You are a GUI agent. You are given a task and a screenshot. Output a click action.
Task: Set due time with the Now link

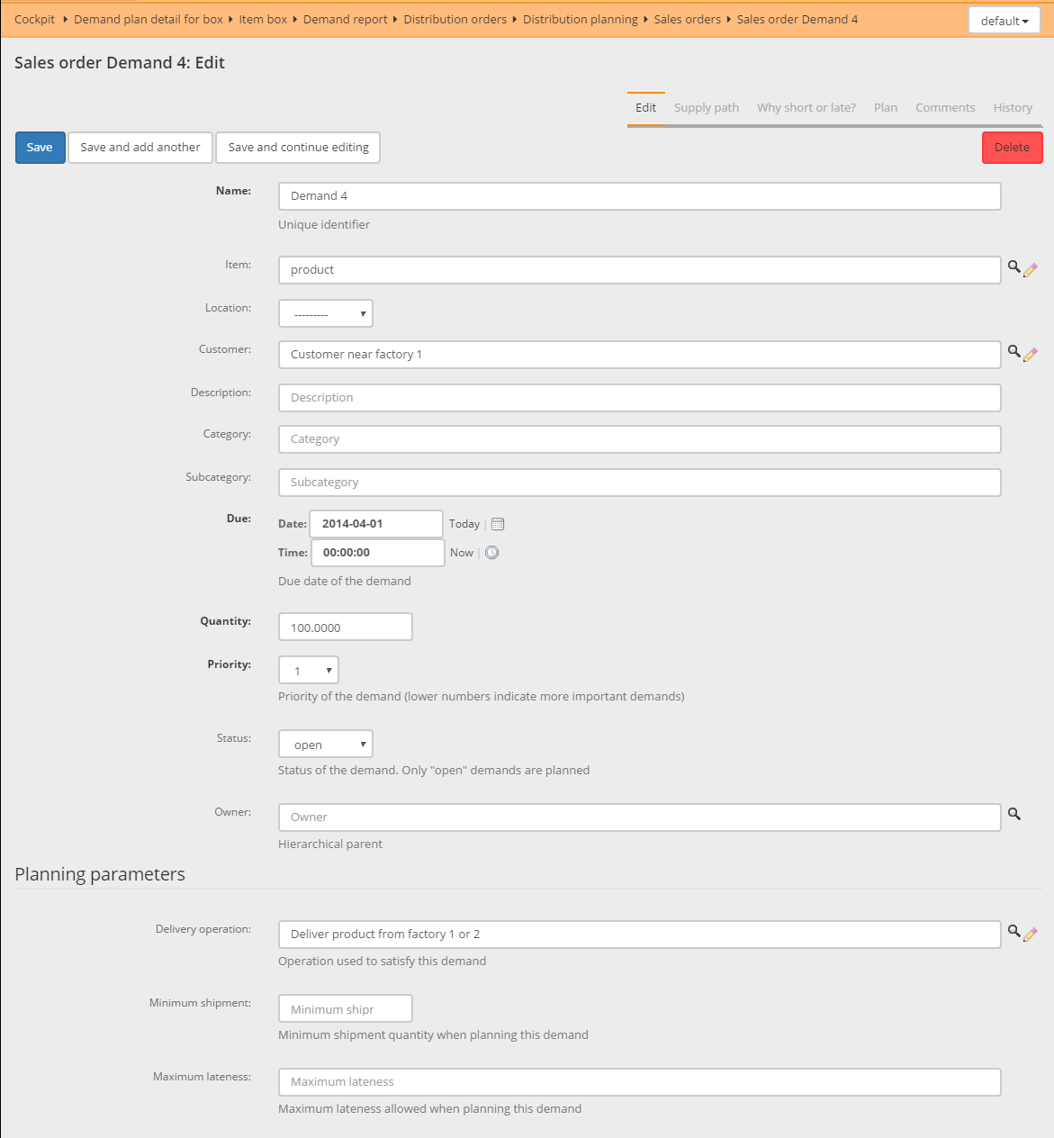pyautogui.click(x=461, y=552)
